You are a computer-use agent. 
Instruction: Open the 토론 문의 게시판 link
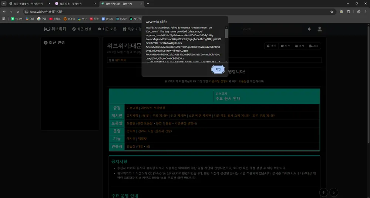(x=263, y=116)
